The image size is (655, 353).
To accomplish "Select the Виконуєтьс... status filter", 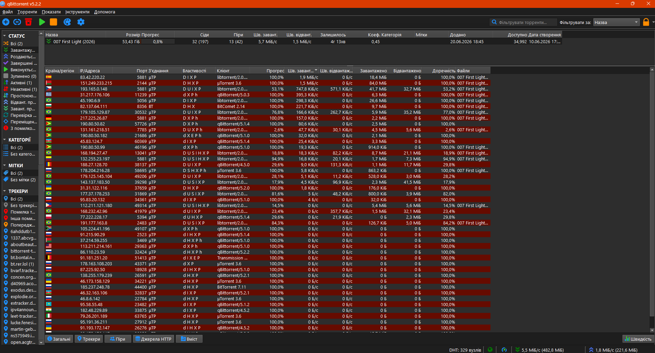I will [20, 70].
